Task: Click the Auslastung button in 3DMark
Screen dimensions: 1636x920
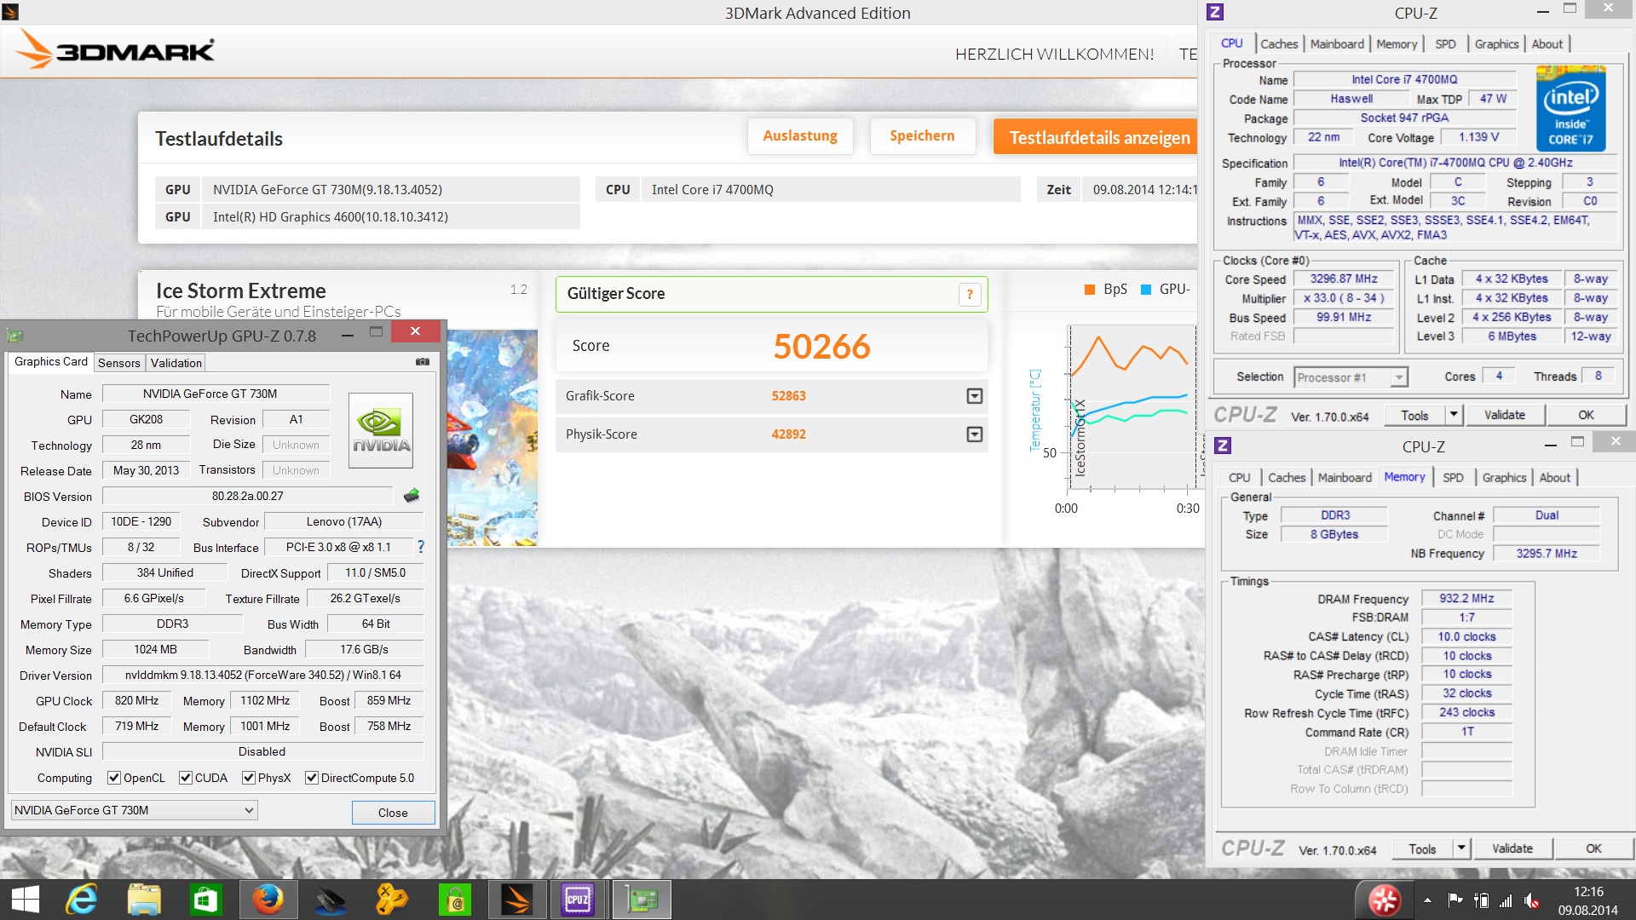Action: click(800, 136)
